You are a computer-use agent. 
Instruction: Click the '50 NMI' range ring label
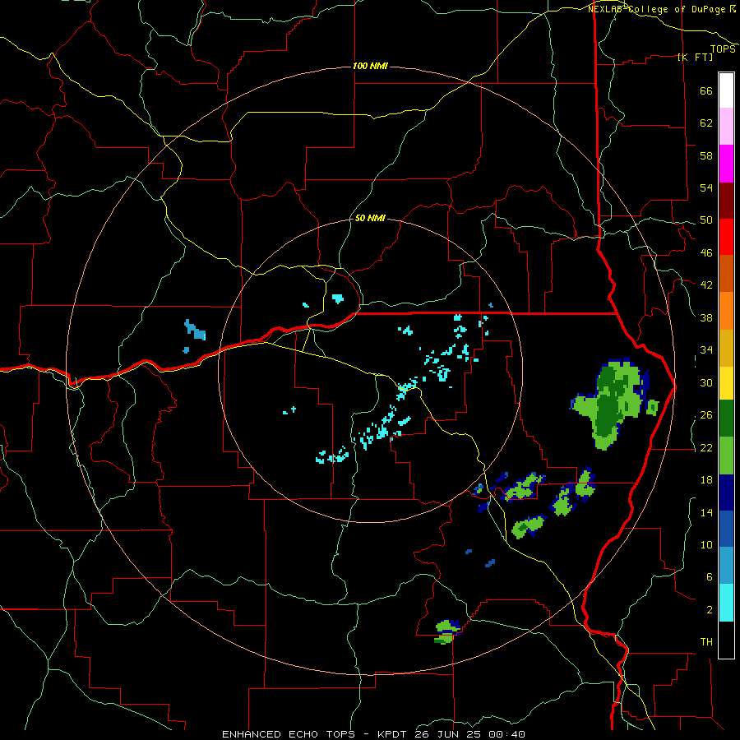tap(370, 219)
